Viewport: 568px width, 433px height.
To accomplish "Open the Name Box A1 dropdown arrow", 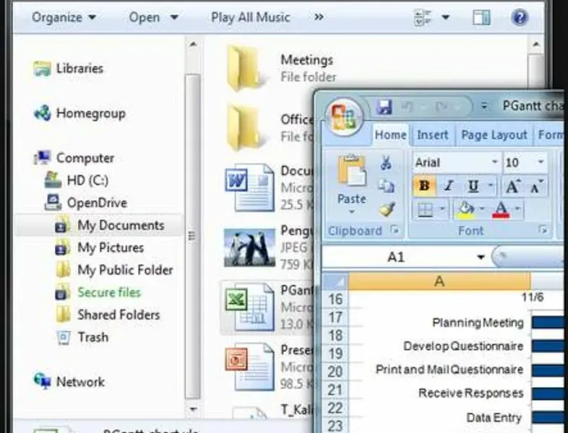I will (x=481, y=257).
